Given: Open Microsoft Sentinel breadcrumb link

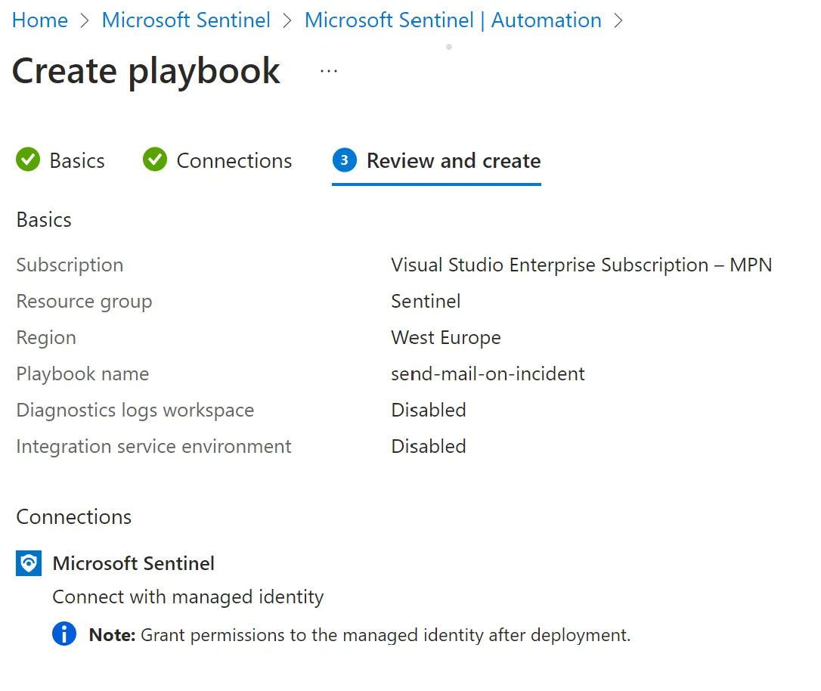Looking at the screenshot, I should pos(186,20).
